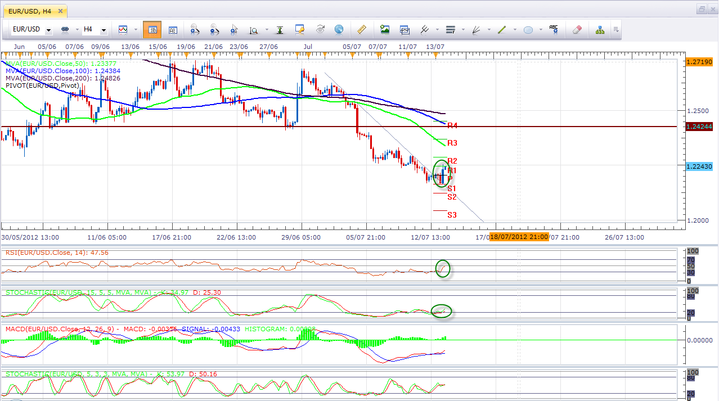Click the PIVOT indicator label

click(x=42, y=85)
